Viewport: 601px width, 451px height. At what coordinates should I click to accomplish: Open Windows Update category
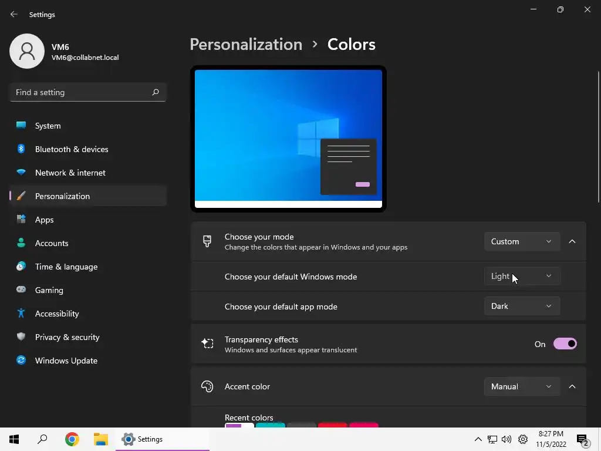coord(88,361)
